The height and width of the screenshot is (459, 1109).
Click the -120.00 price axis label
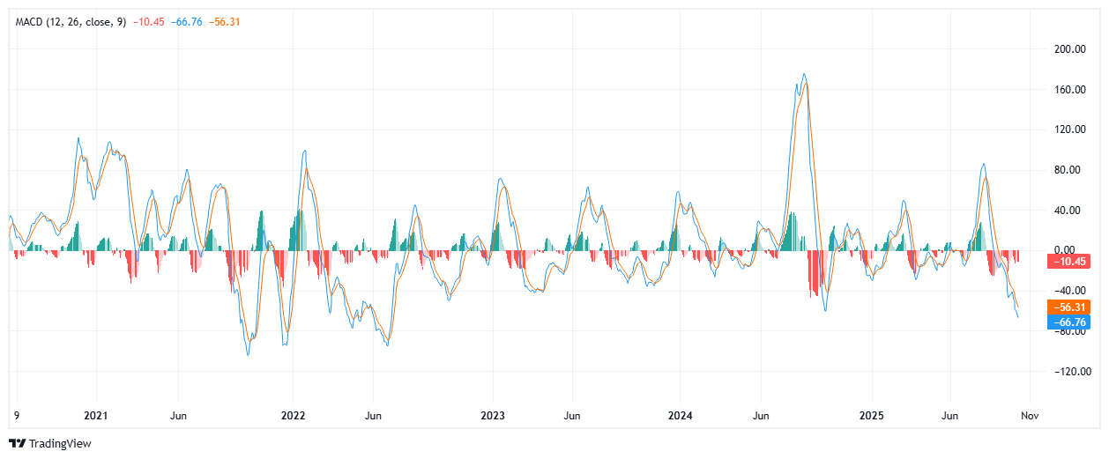click(x=1068, y=372)
